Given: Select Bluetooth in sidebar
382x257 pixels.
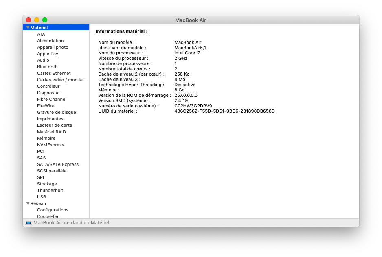Looking at the screenshot, I should click(x=47, y=67).
